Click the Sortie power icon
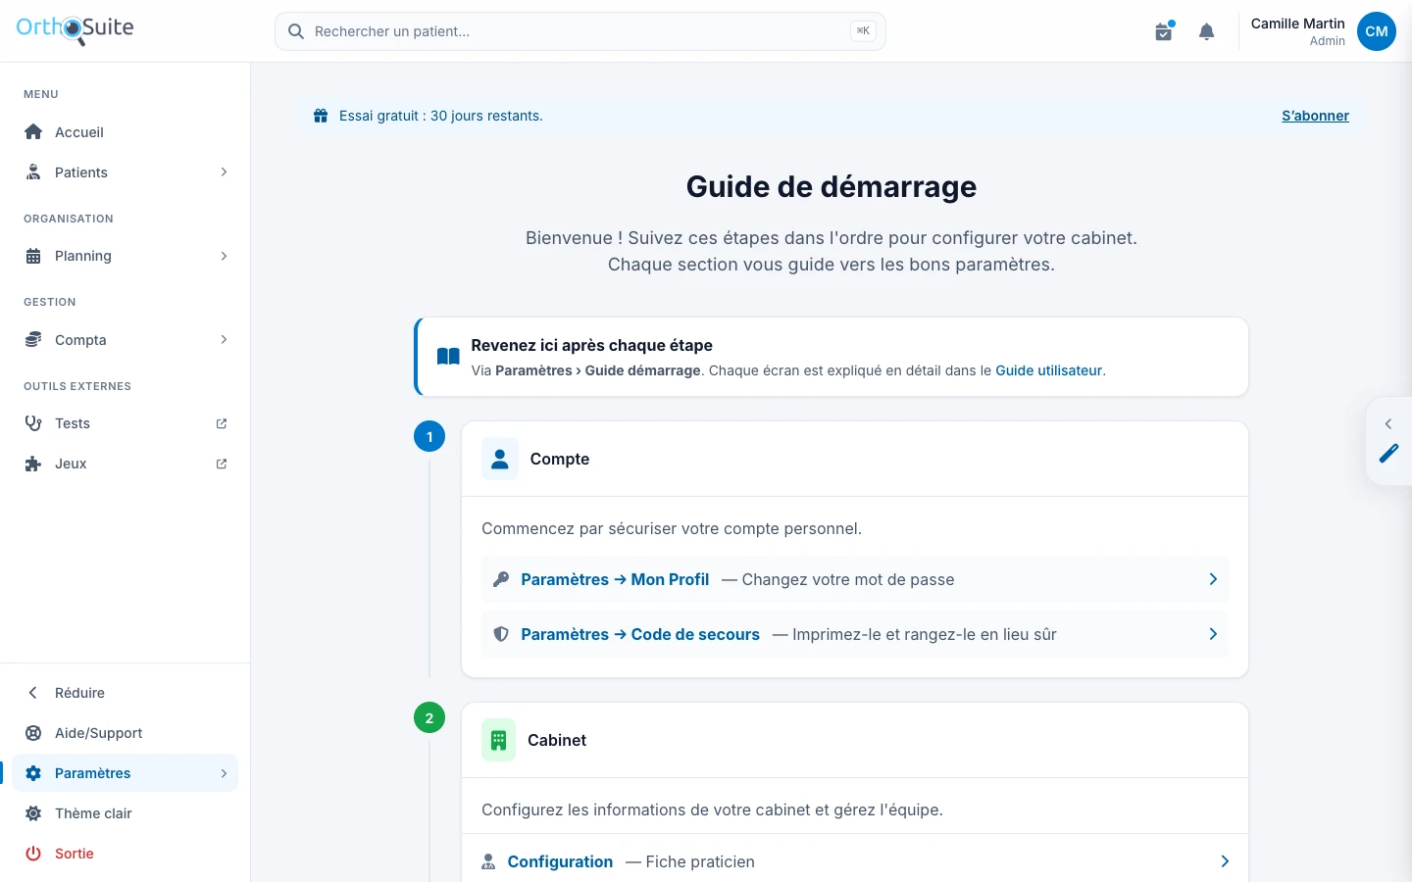Viewport: 1412px width, 882px height. pos(33,854)
